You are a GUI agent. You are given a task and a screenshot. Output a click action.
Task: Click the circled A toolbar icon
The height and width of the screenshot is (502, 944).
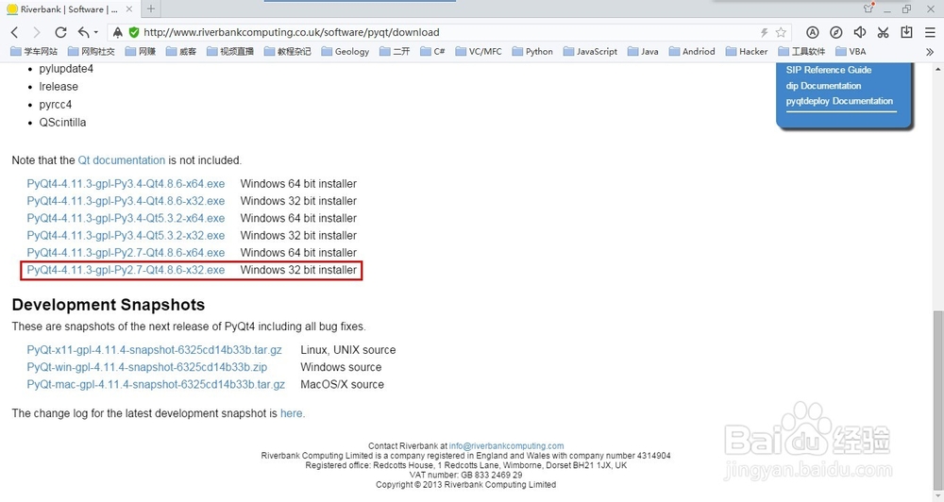(x=812, y=32)
